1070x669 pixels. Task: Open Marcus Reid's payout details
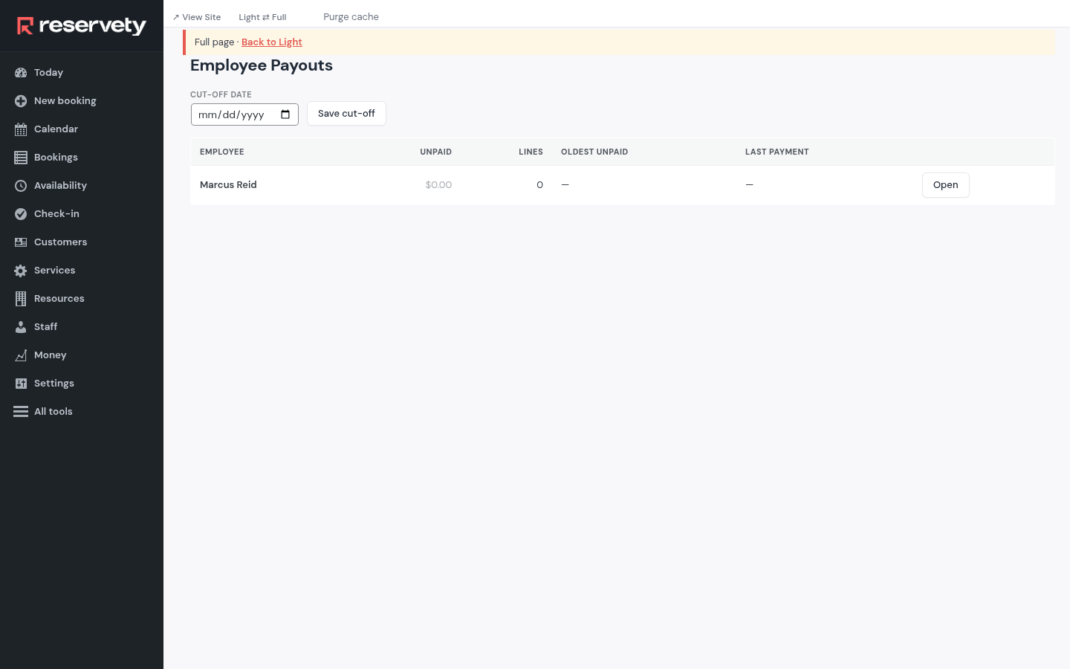(945, 185)
